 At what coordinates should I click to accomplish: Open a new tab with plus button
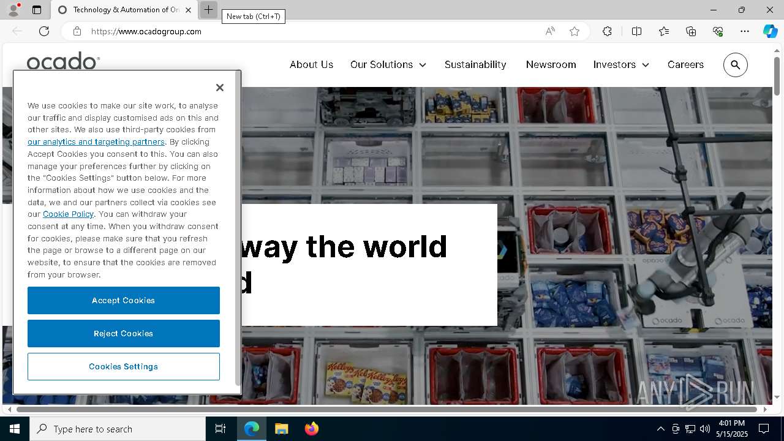pos(208,10)
